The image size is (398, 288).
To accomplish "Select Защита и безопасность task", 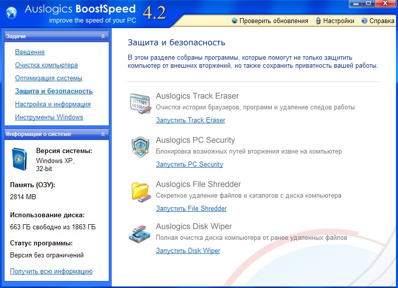I will [x=54, y=91].
